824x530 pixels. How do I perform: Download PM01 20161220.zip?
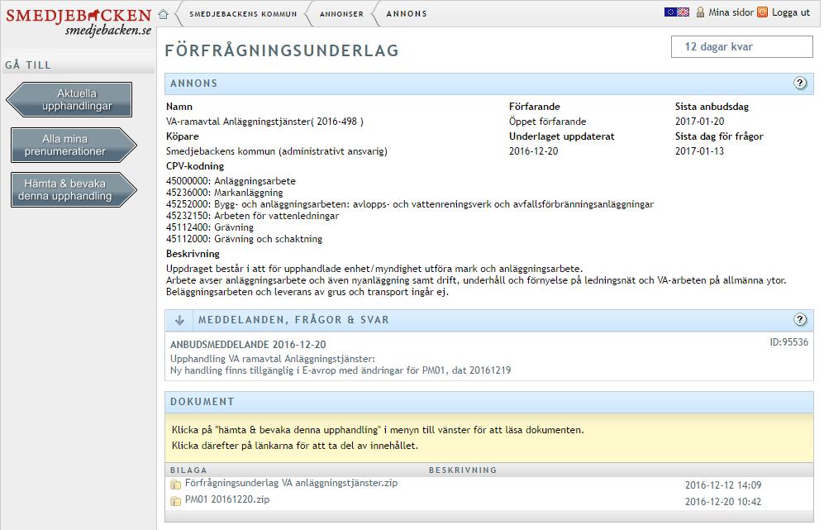[x=227, y=499]
